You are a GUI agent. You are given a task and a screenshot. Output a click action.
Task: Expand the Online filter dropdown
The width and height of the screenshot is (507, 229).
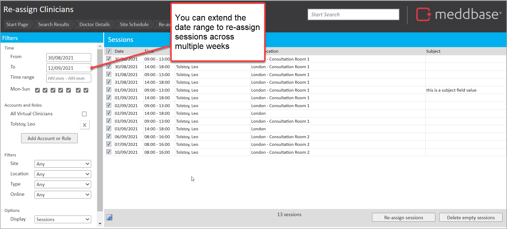(63, 195)
